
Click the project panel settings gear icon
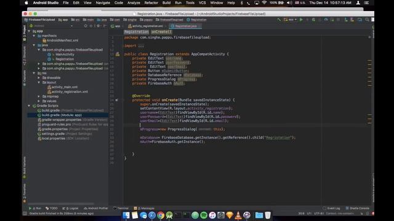[98, 26]
